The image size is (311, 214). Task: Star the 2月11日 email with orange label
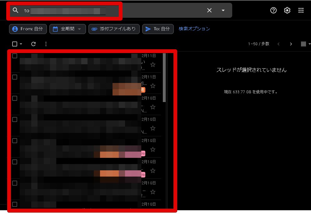tap(153, 86)
